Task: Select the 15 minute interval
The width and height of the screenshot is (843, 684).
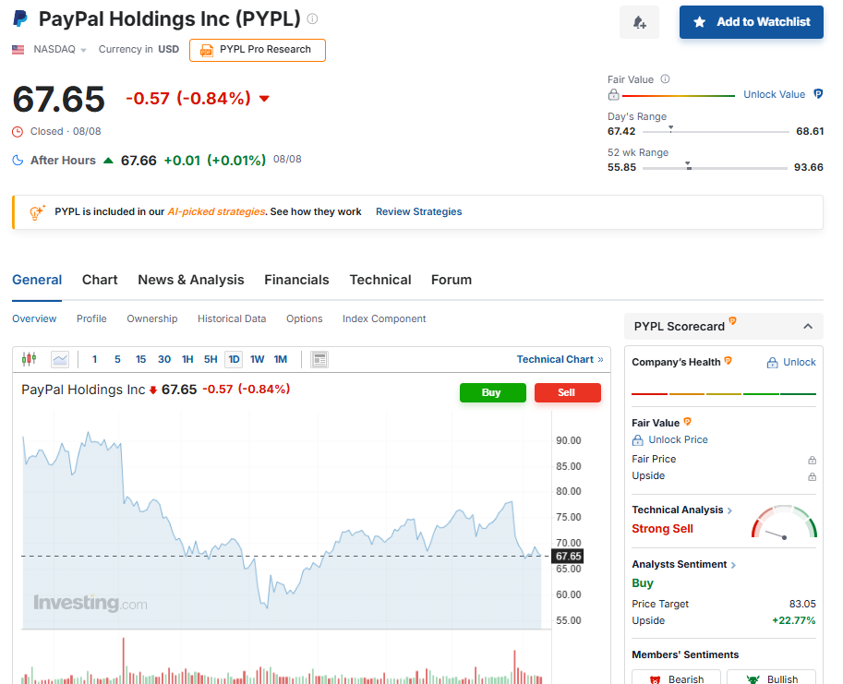Action: click(141, 359)
